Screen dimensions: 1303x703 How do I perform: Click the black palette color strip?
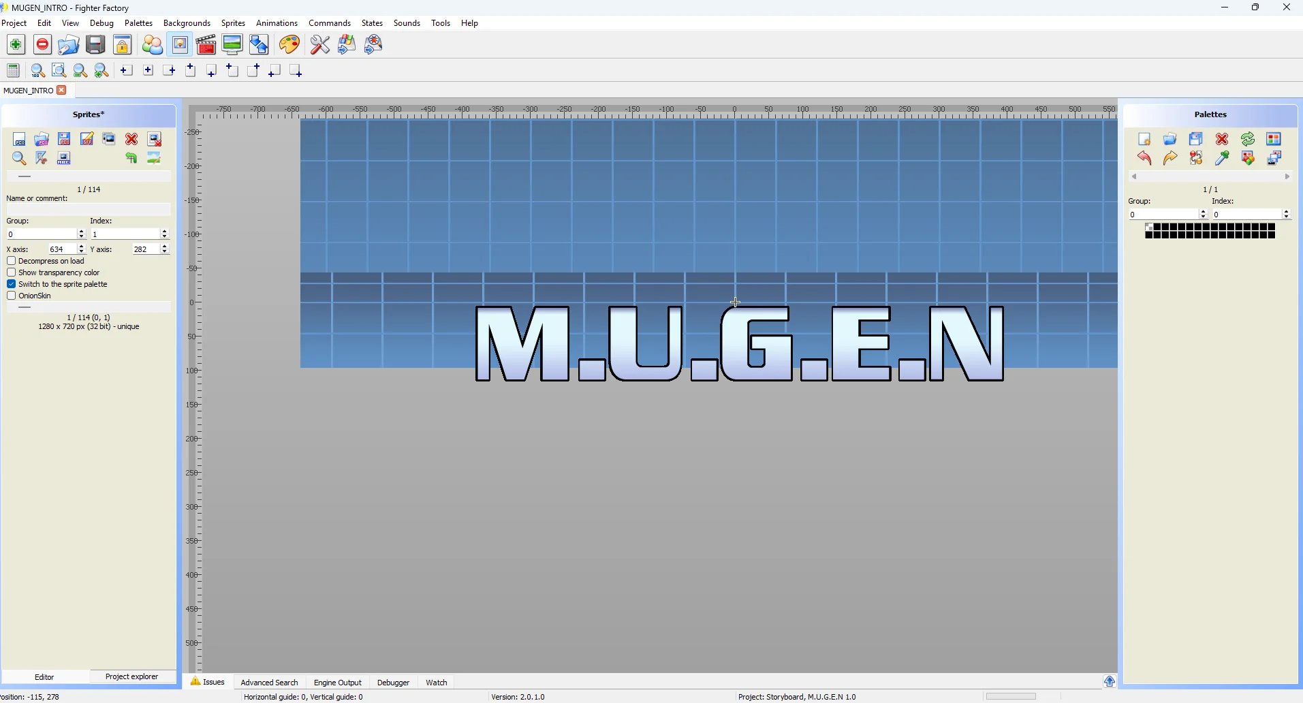(1210, 232)
